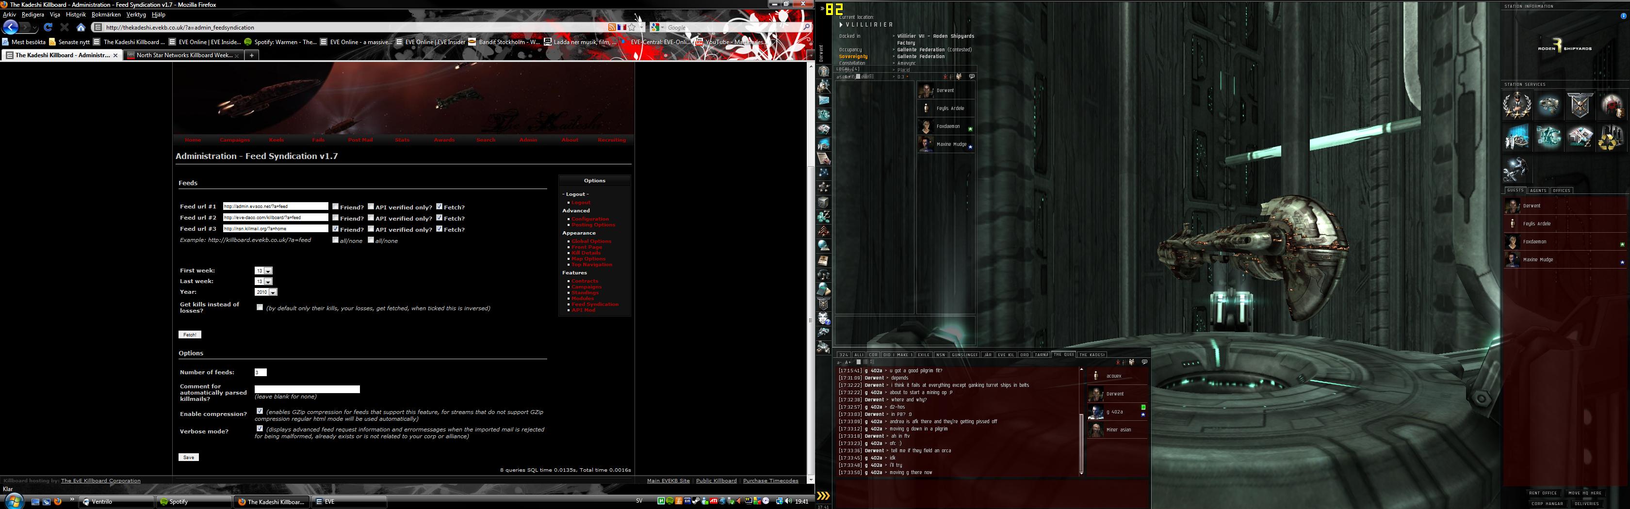The image size is (1630, 509).
Task: Click the Firefox back arrow button
Action: click(11, 27)
